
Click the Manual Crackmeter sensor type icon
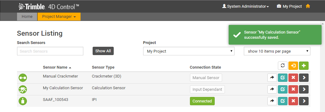pos(23,78)
